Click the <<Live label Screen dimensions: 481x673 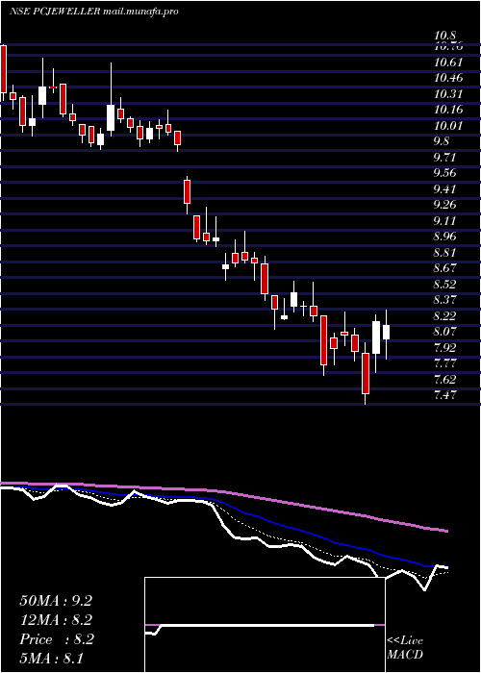pyautogui.click(x=405, y=641)
